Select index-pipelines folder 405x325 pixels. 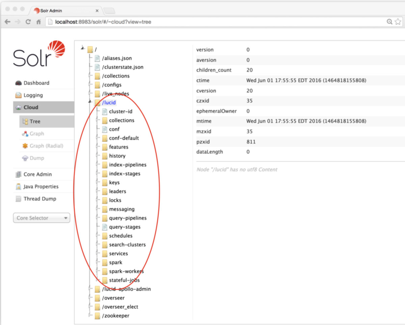(x=128, y=165)
